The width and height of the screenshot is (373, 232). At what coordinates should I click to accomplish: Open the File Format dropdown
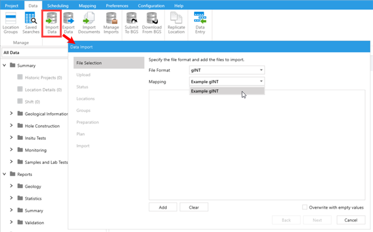click(227, 70)
